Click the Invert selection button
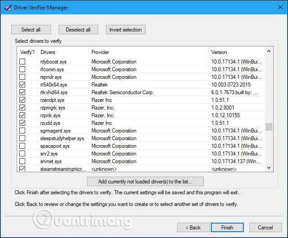288x238 pixels. (x=125, y=30)
